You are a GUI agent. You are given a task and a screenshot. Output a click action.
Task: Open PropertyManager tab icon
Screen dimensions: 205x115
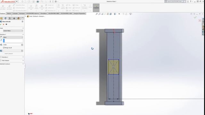tap(6, 19)
